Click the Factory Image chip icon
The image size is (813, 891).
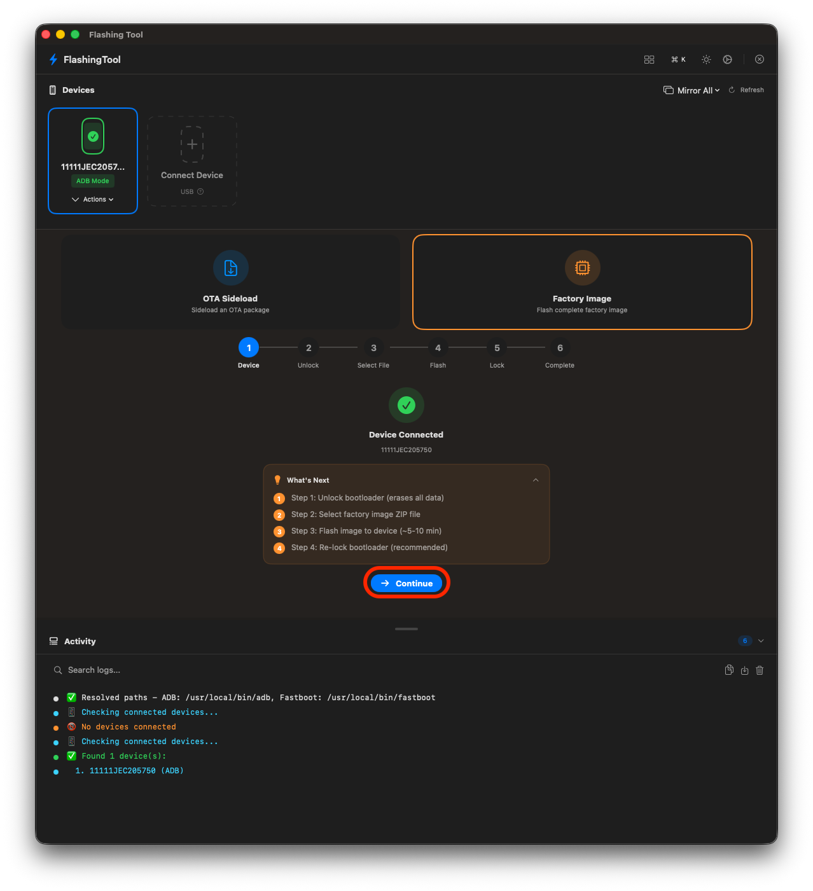click(582, 268)
